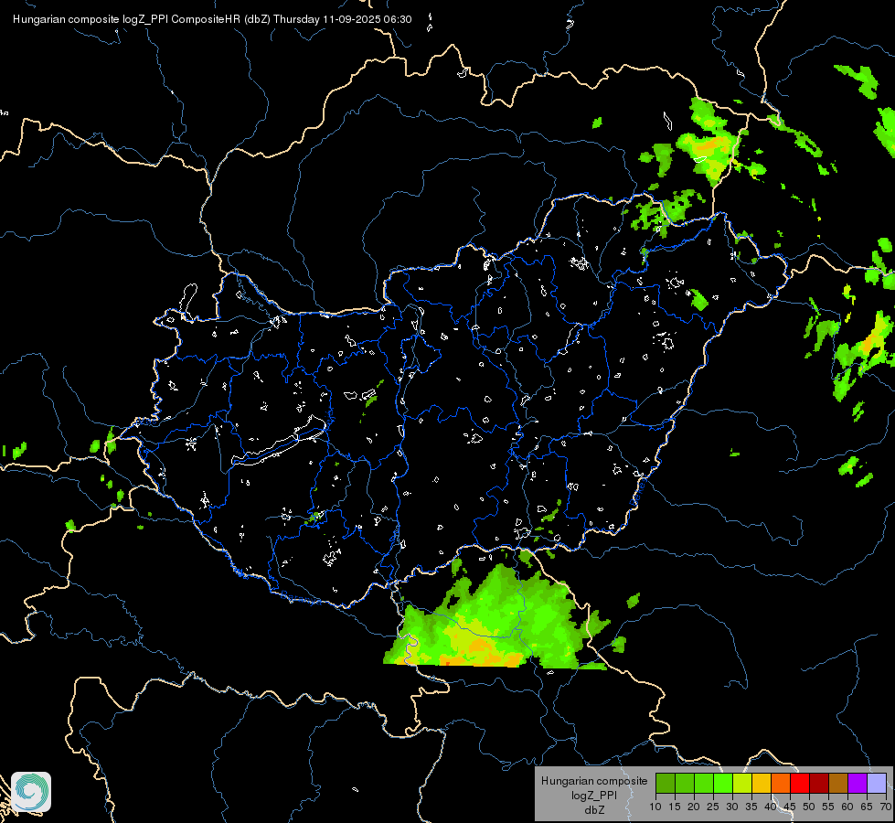Select the 65–70 dBZ lavender swatch
Image resolution: width=895 pixels, height=823 pixels.
click(x=876, y=783)
